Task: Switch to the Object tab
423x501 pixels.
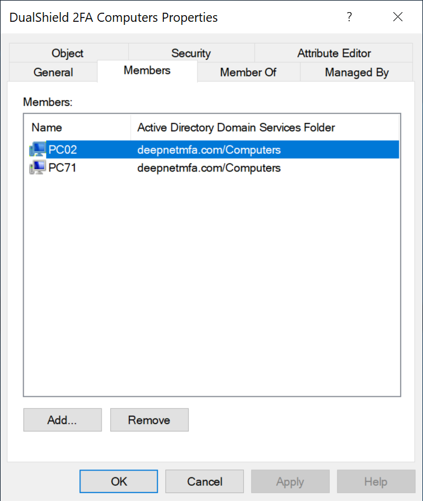Action: [x=68, y=53]
